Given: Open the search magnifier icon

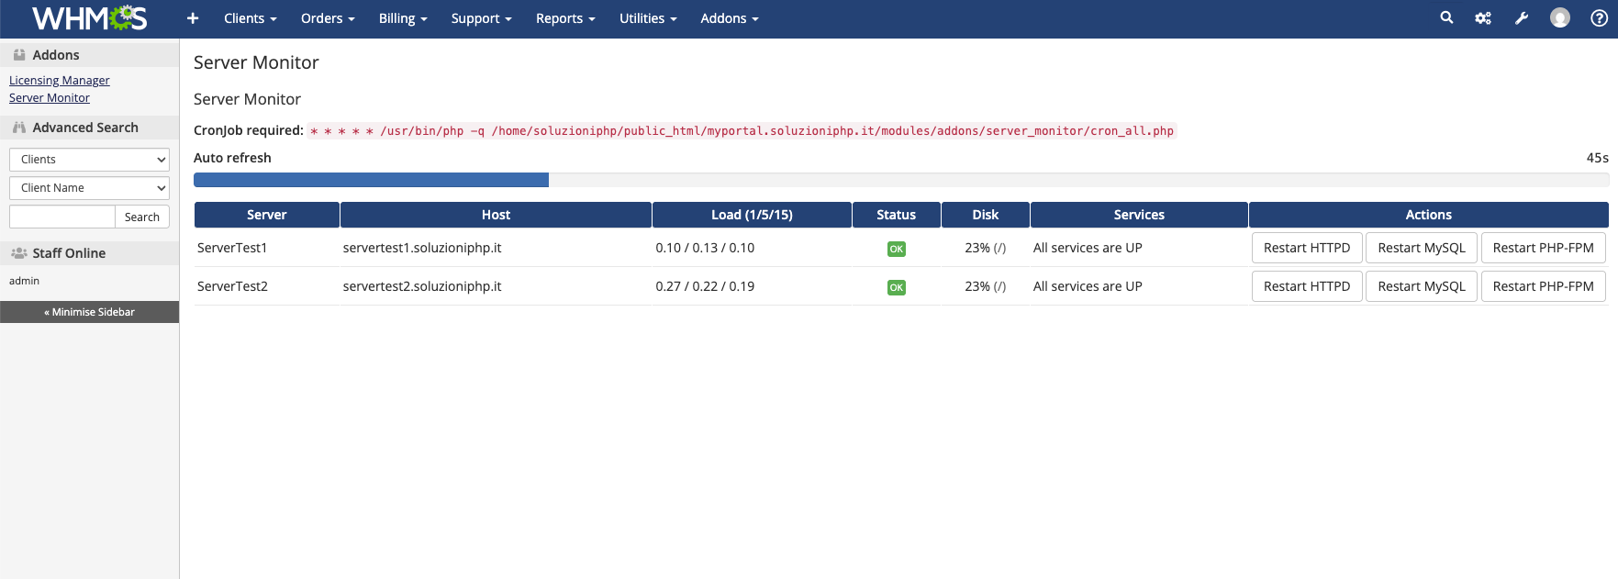Looking at the screenshot, I should pos(1446,17).
